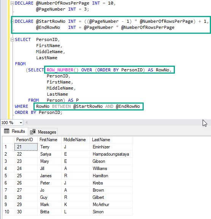211x219 pixels.
Task: Place cursor on the BETWEEN keyword
Action: pos(62,106)
